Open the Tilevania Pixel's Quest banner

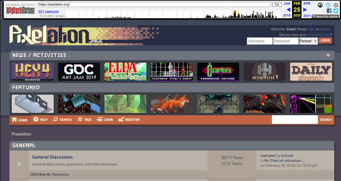171,72
